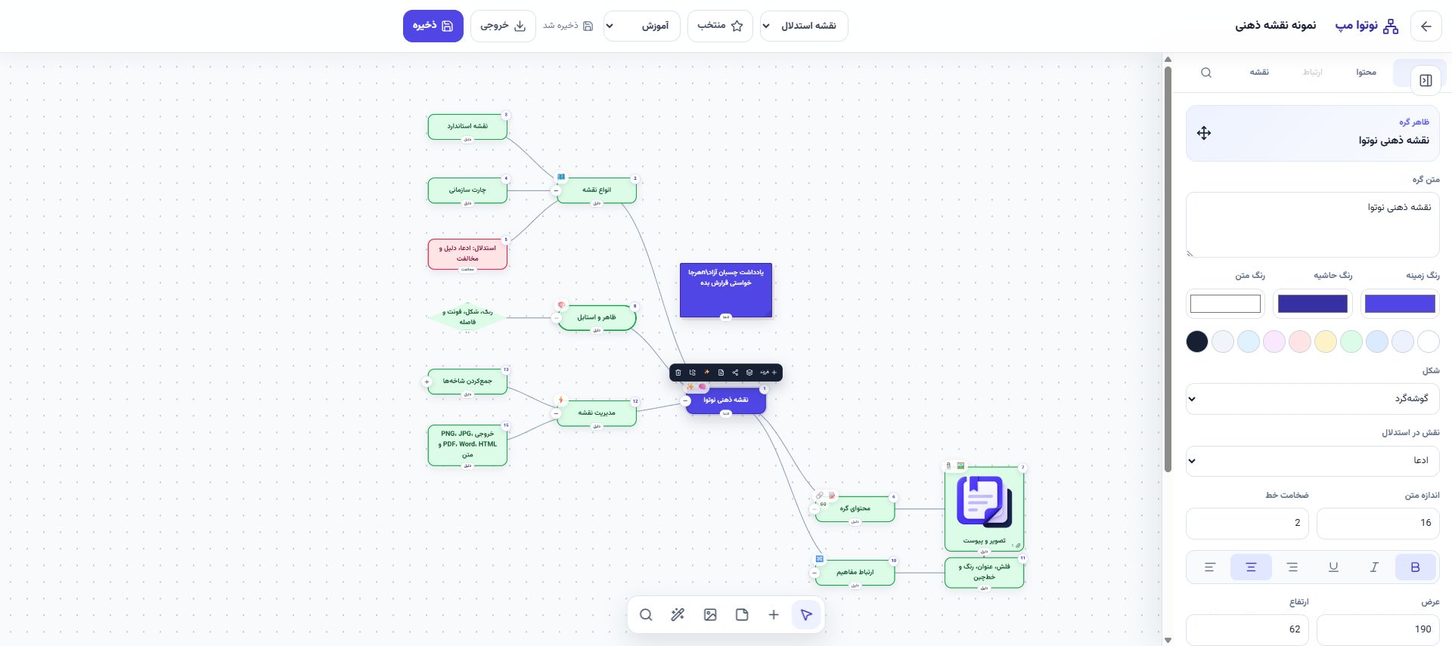Collapse the نقشه ذهنی نوتوا node branches
1452x646 pixels.
(686, 401)
